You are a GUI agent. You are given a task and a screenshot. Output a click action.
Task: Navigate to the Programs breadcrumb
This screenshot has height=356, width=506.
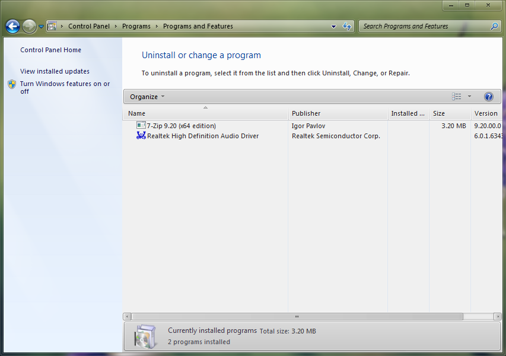(136, 26)
